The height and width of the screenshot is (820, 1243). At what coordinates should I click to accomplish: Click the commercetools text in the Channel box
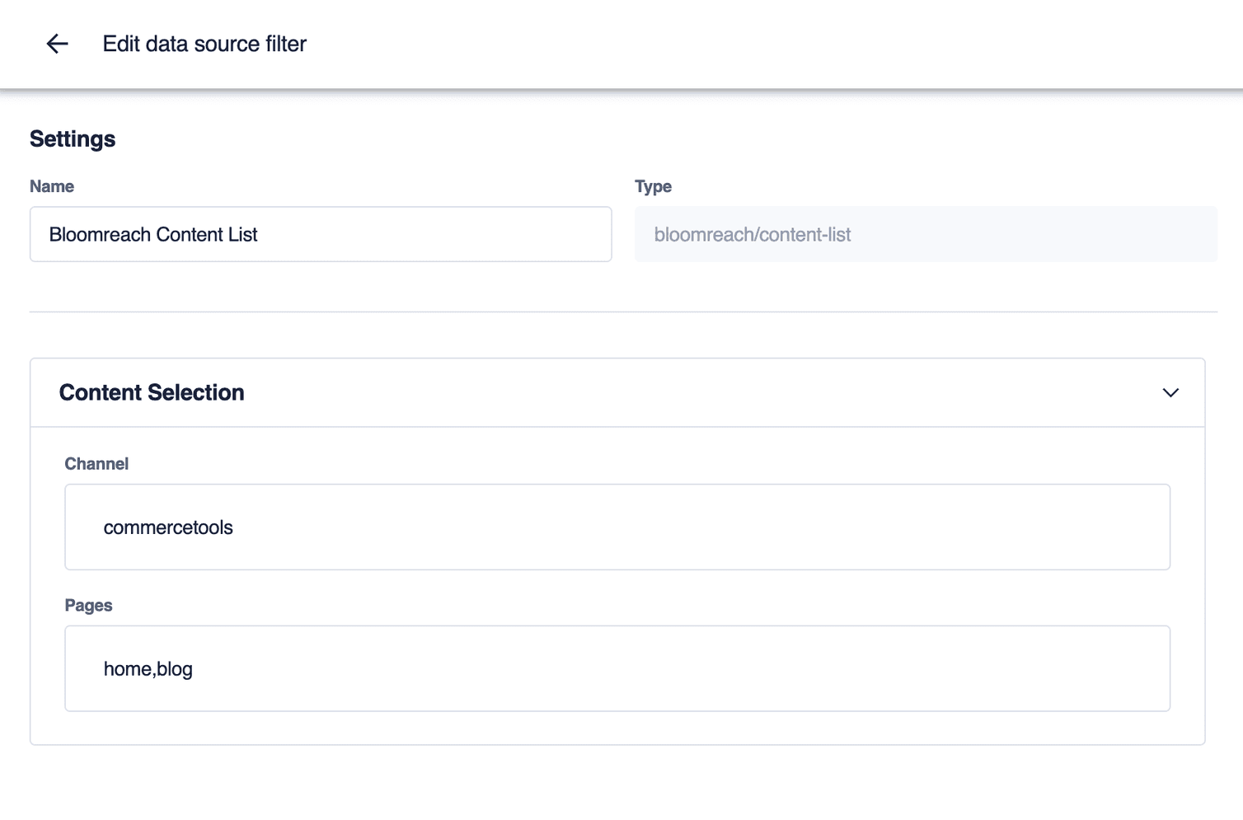pos(168,527)
